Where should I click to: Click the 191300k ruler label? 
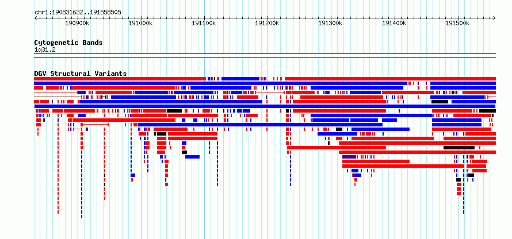tap(331, 23)
